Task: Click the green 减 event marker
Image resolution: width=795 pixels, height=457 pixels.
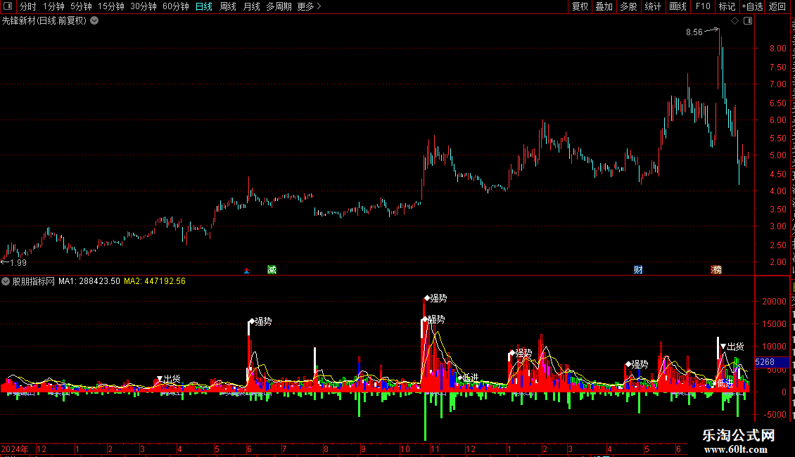Action: (272, 269)
